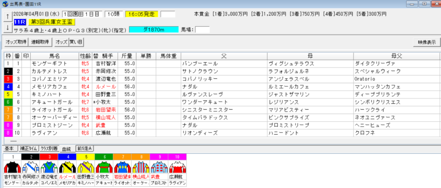
Task: Click the jockey silk icon for horse 1
Action: click(x=12, y=166)
